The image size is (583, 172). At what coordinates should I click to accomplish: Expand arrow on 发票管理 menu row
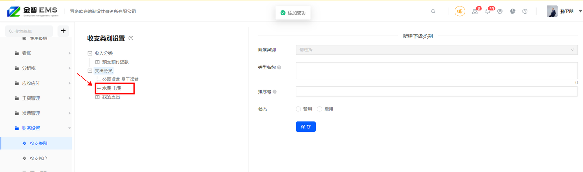tap(69, 113)
